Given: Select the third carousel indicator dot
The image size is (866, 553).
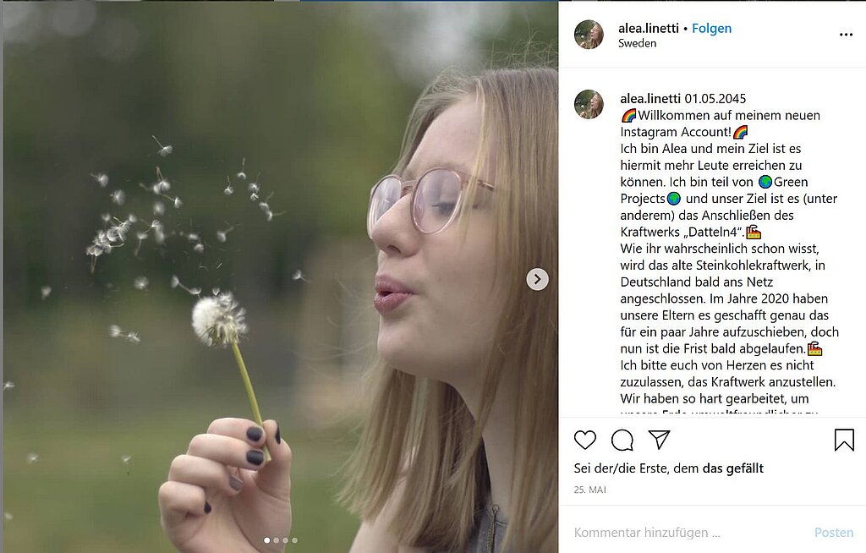Looking at the screenshot, I should (x=286, y=539).
